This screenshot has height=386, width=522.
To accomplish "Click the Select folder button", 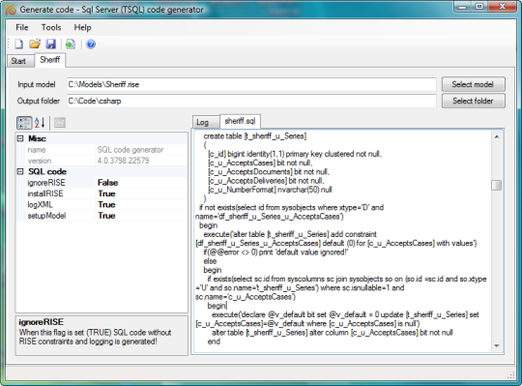I will 473,101.
